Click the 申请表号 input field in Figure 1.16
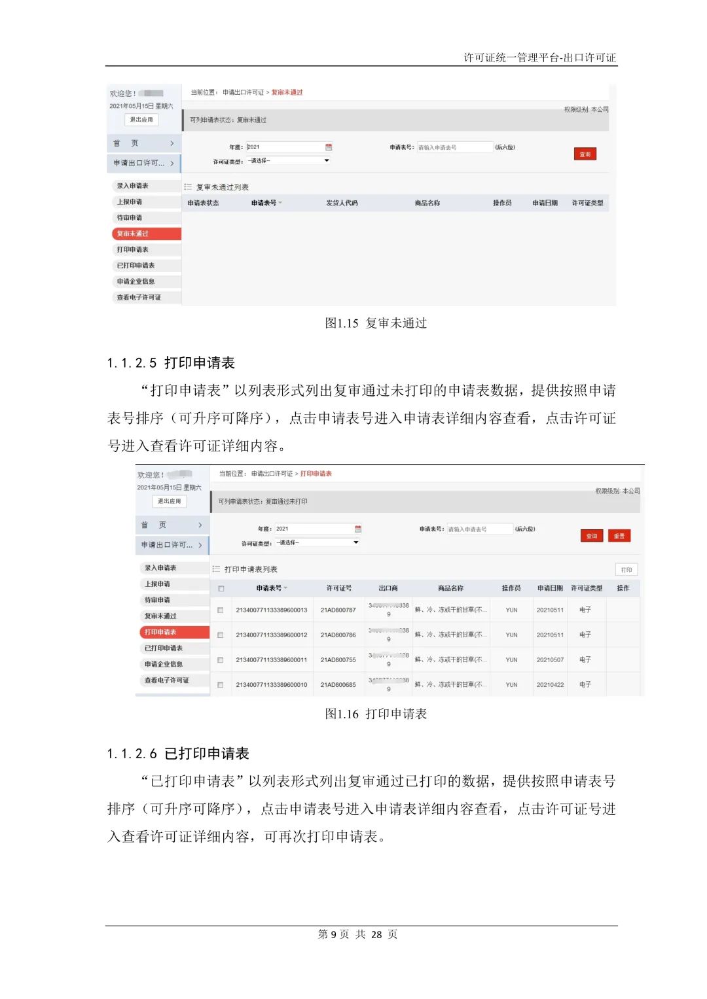The image size is (707, 999). (x=480, y=529)
